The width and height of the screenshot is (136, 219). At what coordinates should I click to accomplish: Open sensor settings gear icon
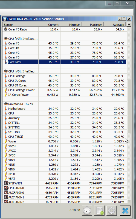[111, 210]
